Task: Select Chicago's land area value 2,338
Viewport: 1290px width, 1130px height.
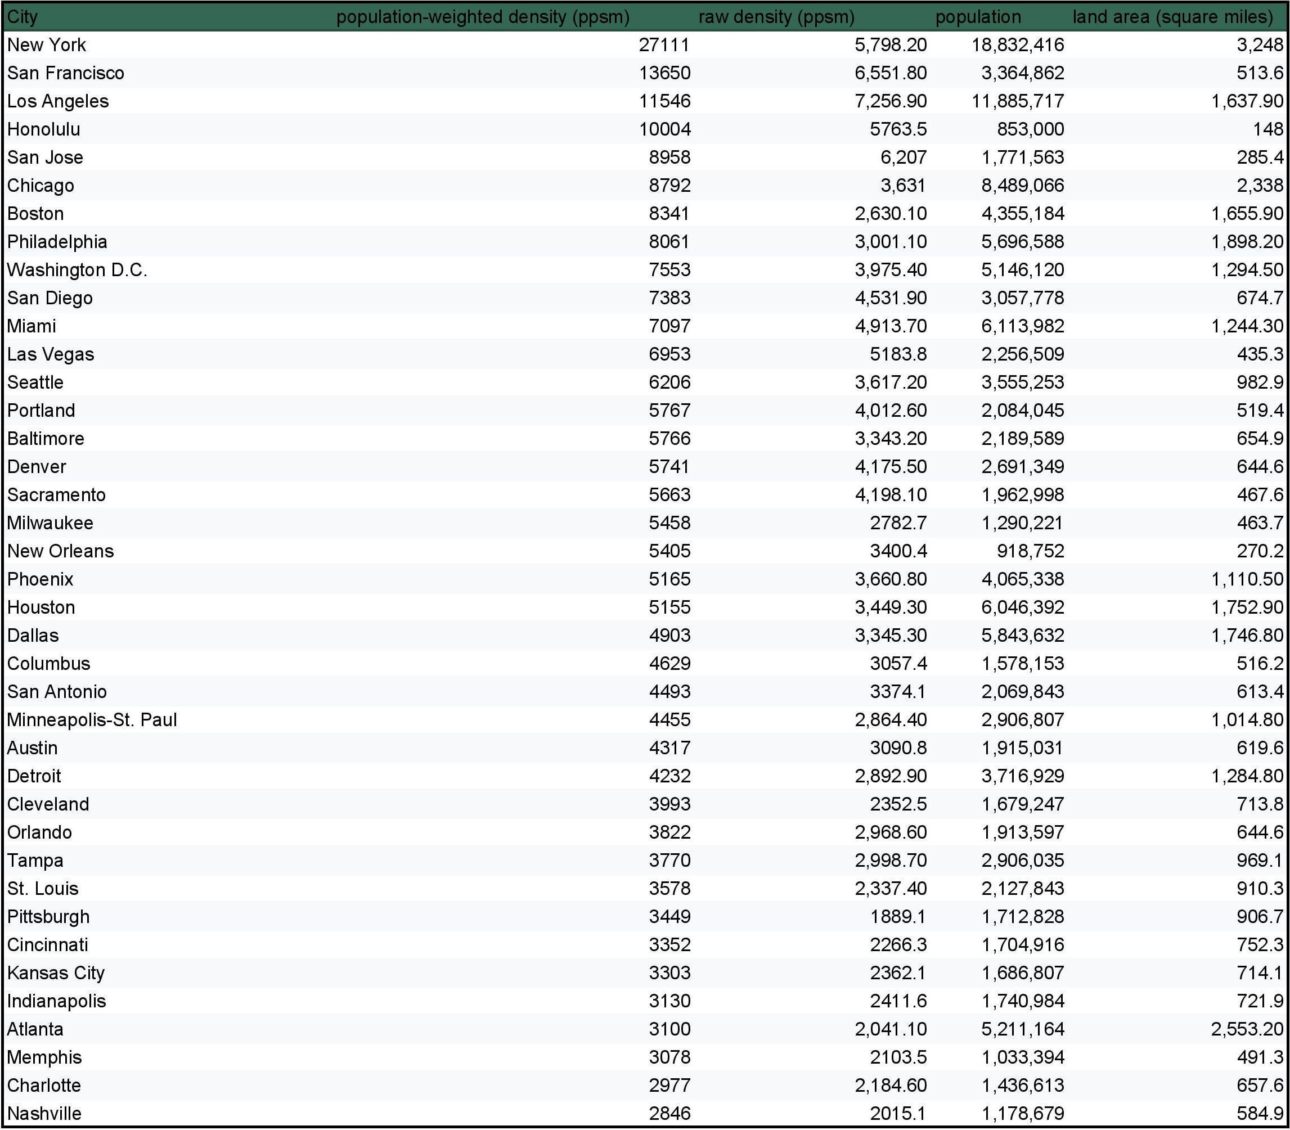Action: (1260, 186)
